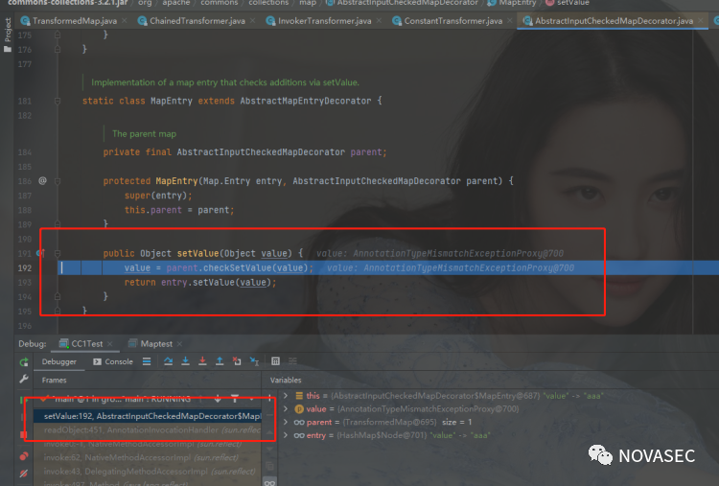Open the TransformedMap.java editor tab
This screenshot has width=719, height=486.
[69, 21]
